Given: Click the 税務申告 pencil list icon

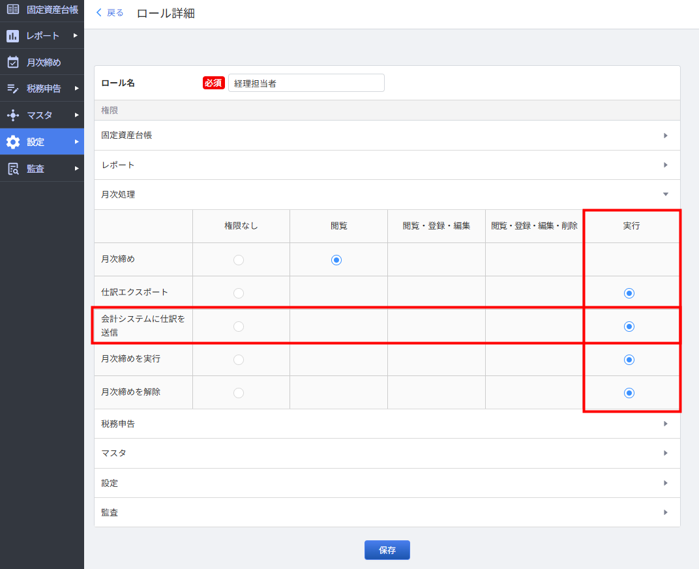Looking at the screenshot, I should coord(13,89).
